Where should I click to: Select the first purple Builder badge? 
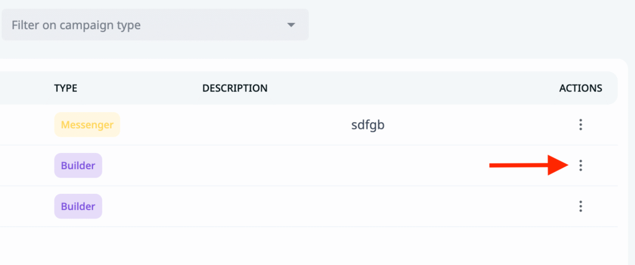[78, 165]
